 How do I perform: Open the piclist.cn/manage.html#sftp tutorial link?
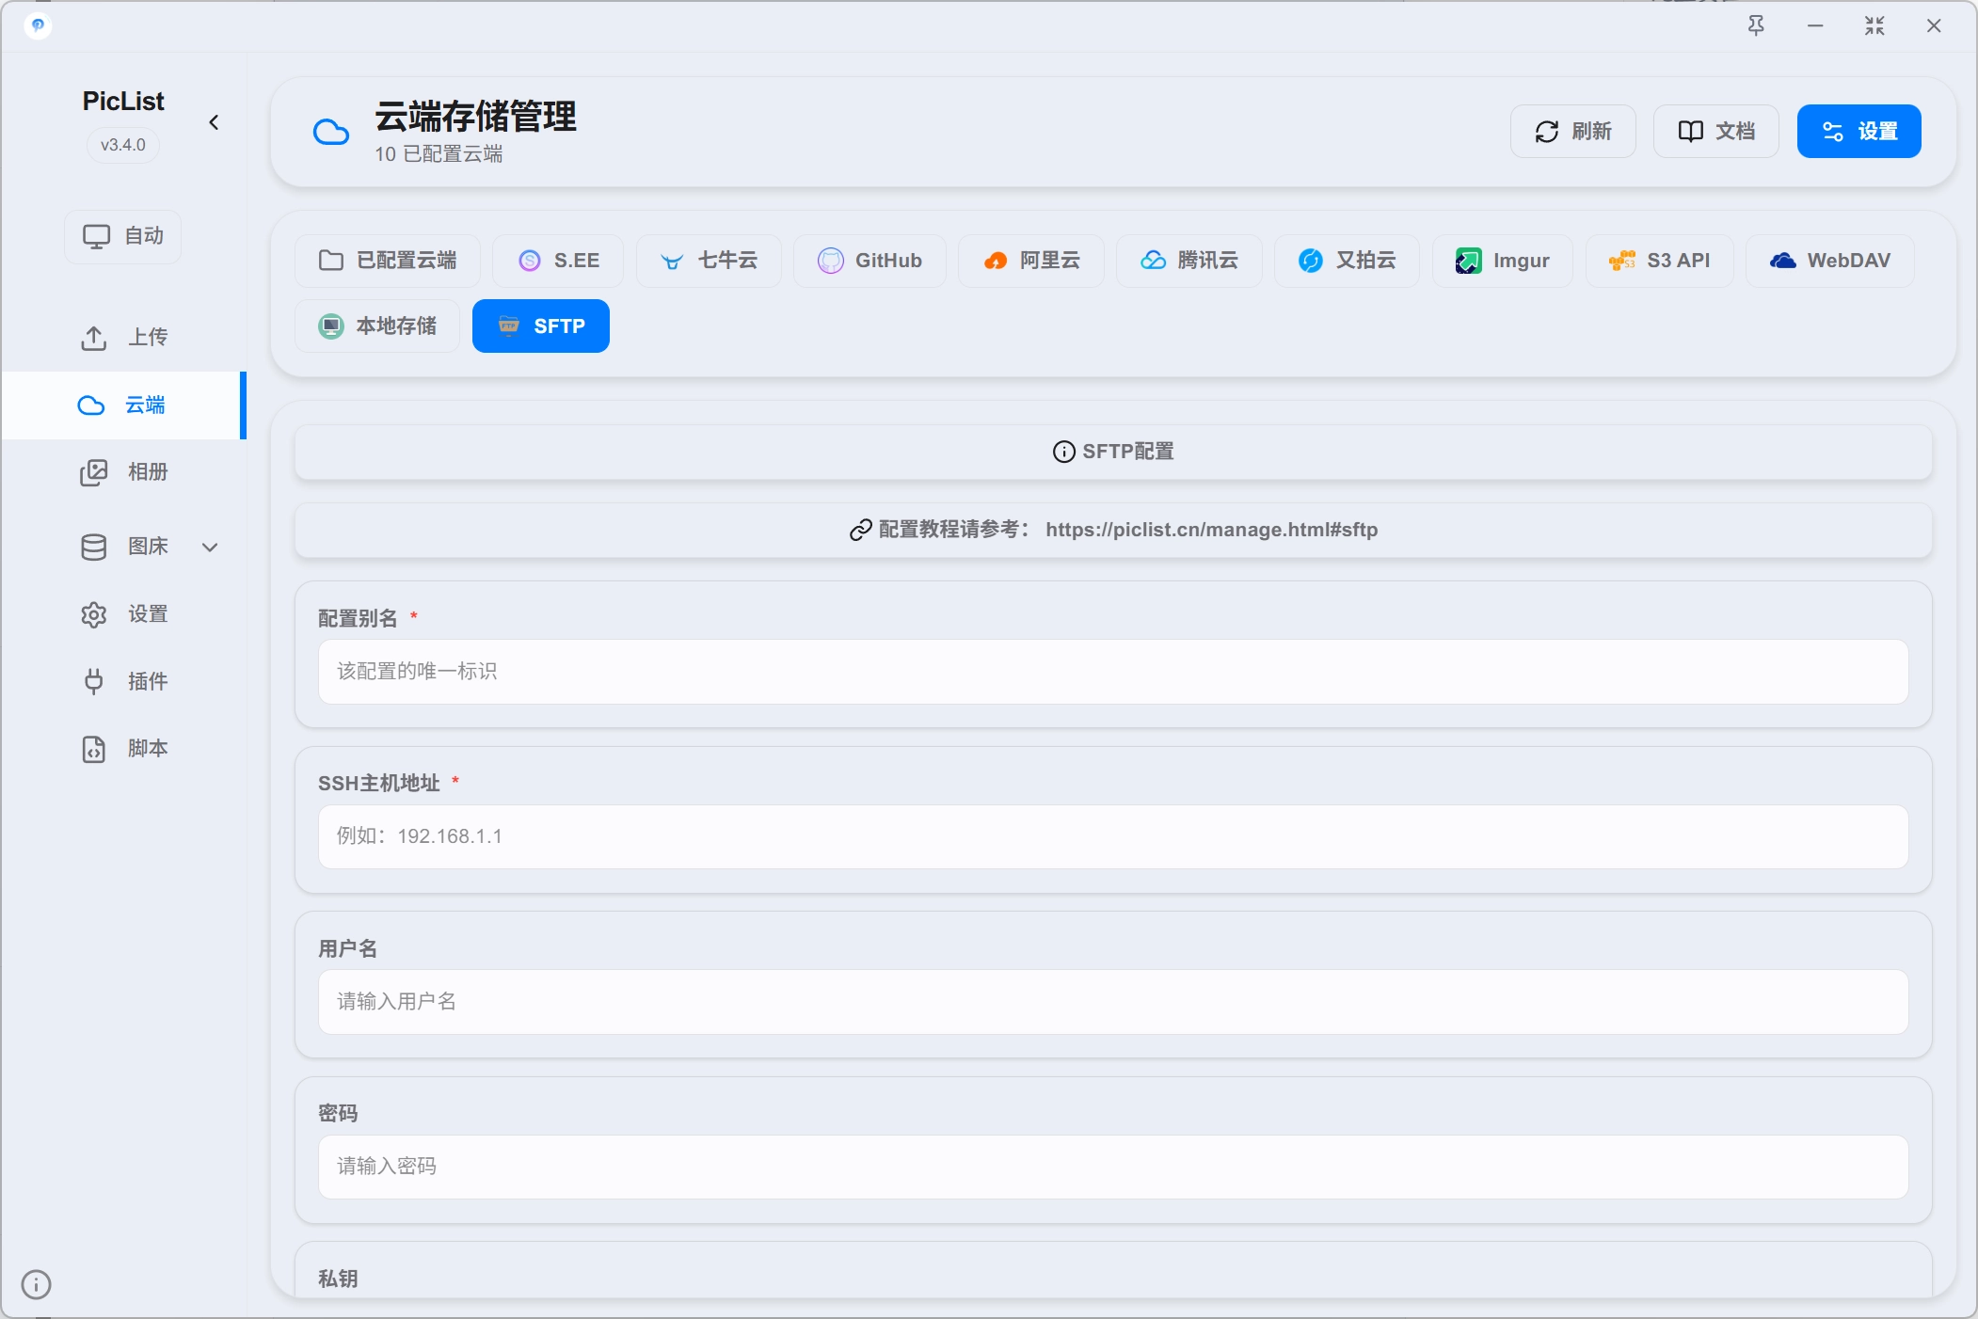(x=1212, y=530)
